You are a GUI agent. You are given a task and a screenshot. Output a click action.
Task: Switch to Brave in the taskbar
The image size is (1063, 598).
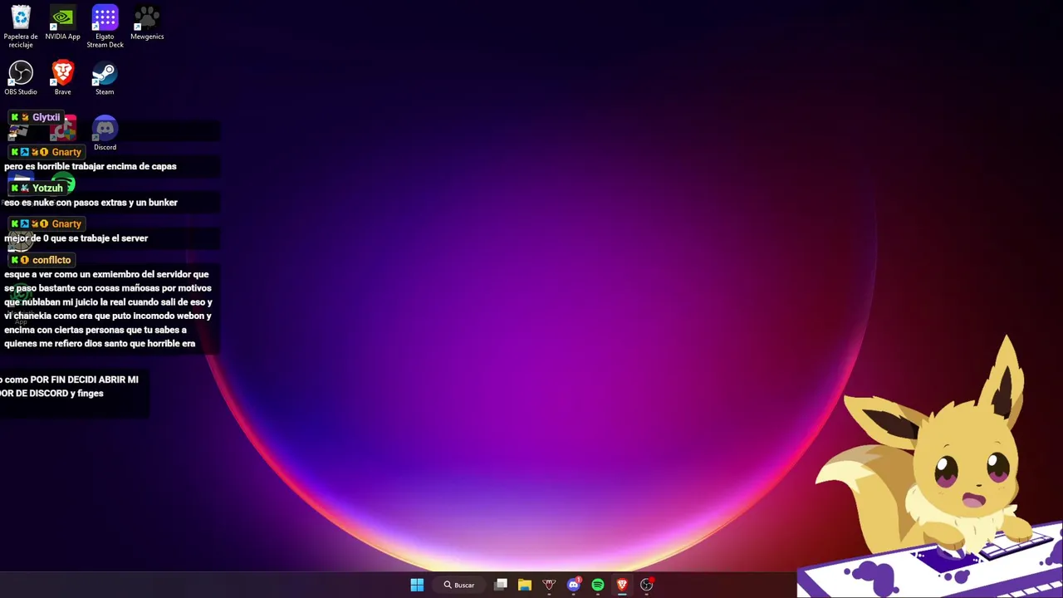pyautogui.click(x=621, y=585)
